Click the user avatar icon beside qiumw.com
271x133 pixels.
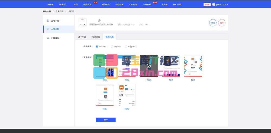coord(214,5)
